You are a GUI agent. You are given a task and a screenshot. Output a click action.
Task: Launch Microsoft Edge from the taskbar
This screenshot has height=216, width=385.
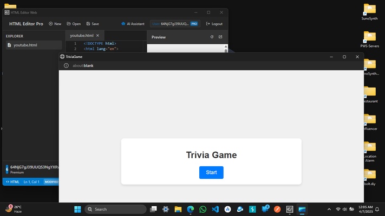(191, 209)
